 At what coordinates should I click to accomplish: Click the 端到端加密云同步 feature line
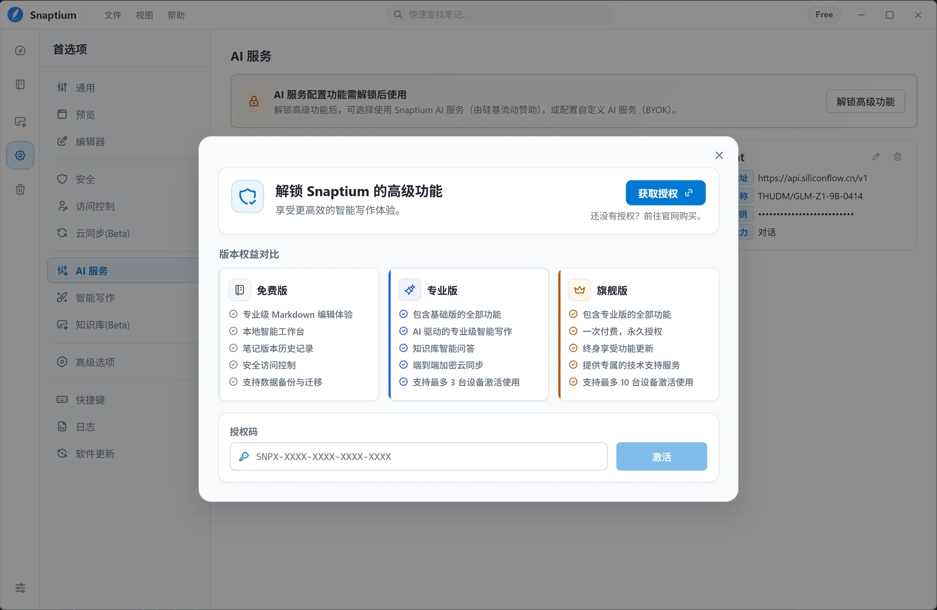pos(448,365)
